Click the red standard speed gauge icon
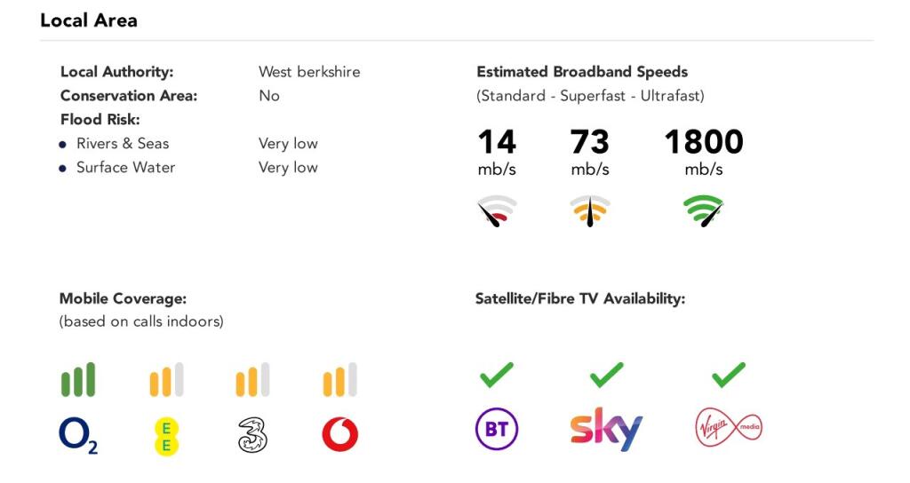Image resolution: width=910 pixels, height=483 pixels. click(497, 211)
